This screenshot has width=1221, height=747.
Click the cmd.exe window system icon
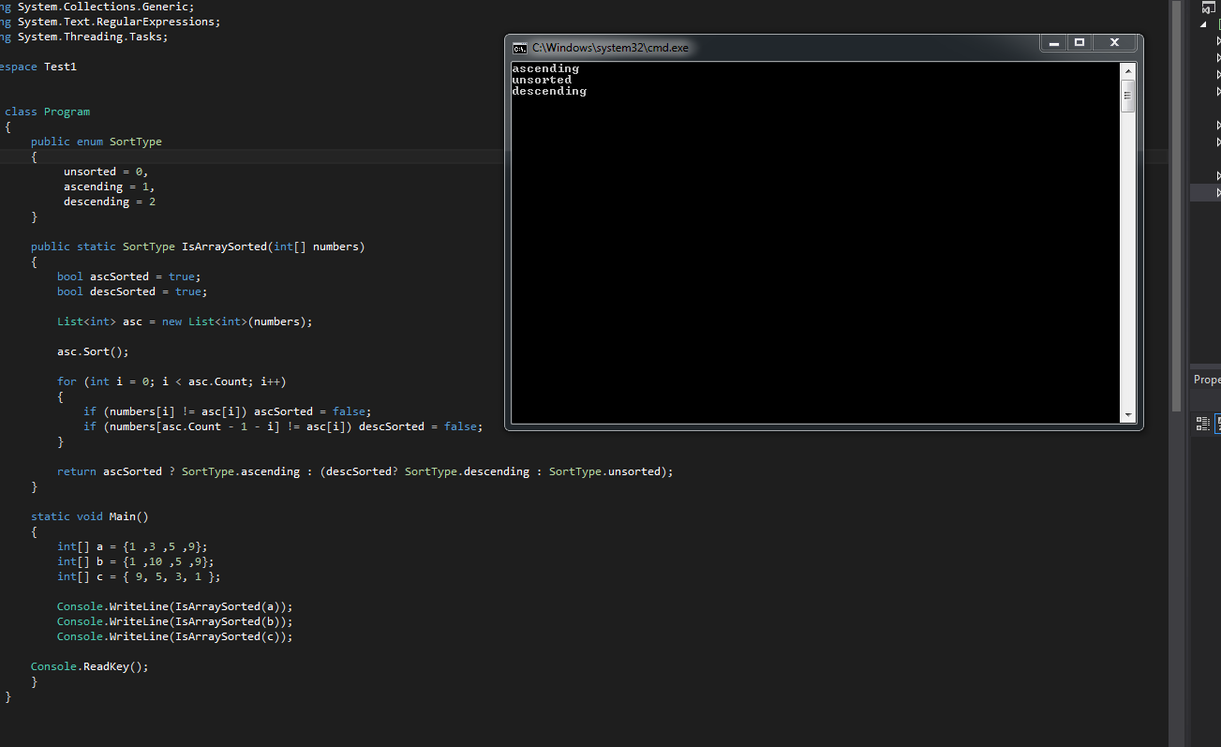519,48
